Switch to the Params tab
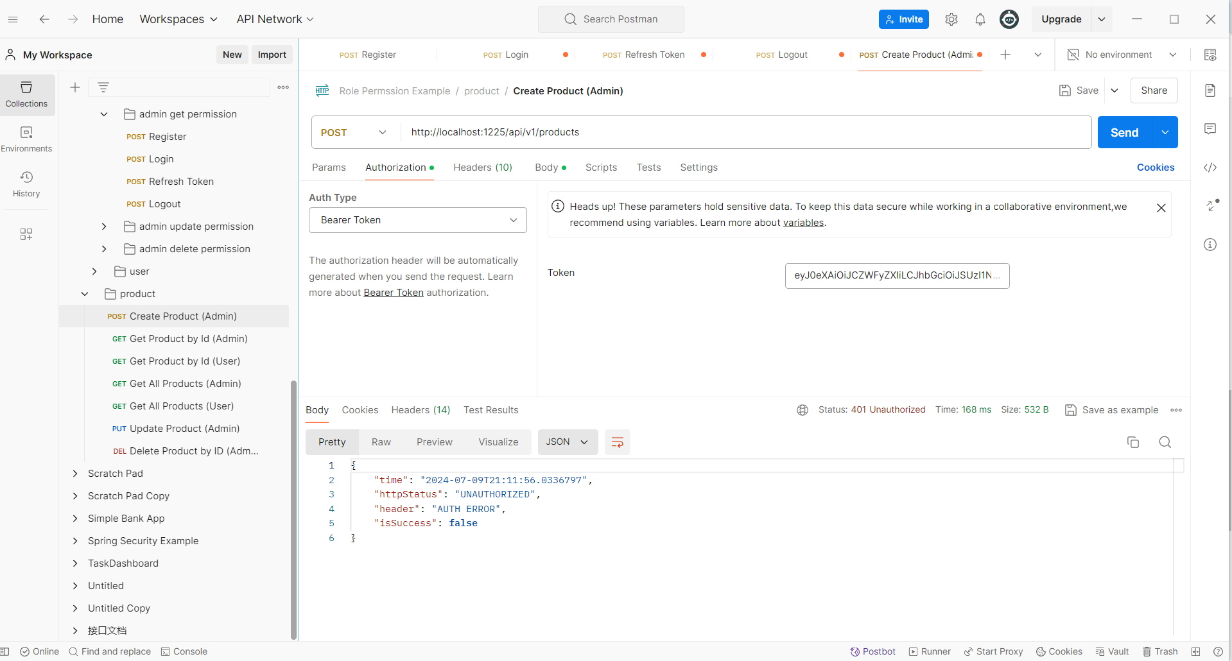 coord(329,167)
